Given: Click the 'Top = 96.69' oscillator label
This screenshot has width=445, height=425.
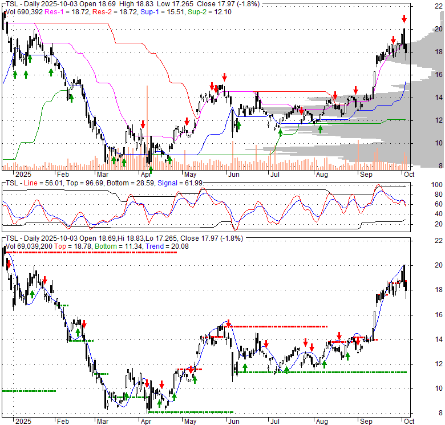Looking at the screenshot, I should click(x=84, y=183).
